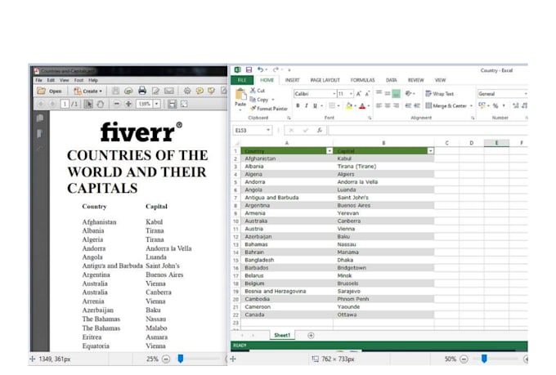Open the File menu in PDF viewer
Viewport: 556px width, 375px height.
pyautogui.click(x=38, y=80)
